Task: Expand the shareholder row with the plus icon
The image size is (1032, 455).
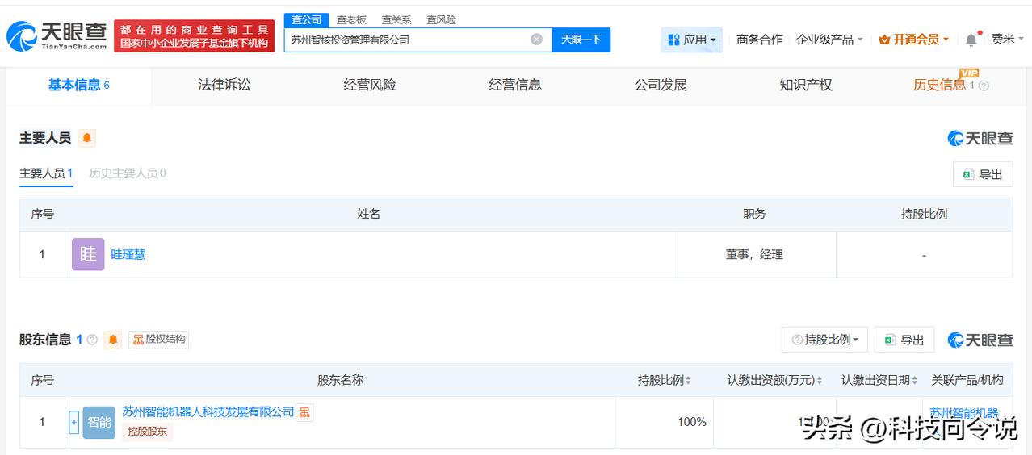Action: [x=74, y=422]
